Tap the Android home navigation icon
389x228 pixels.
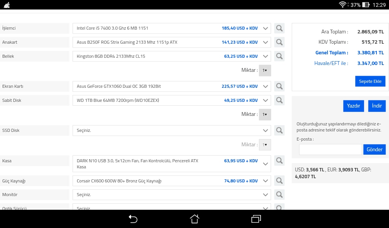click(x=194, y=219)
